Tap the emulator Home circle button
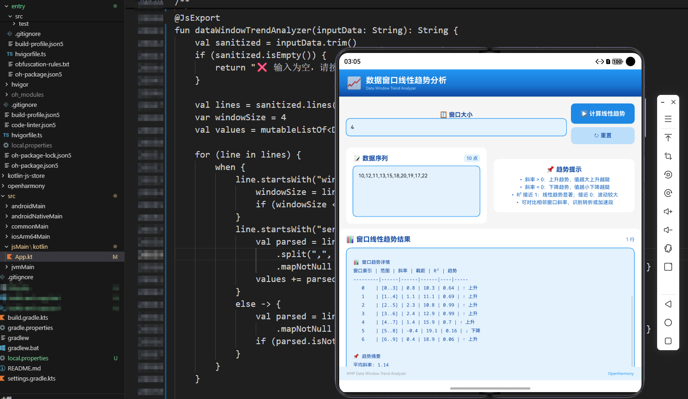The height and width of the screenshot is (399, 688). pos(668,323)
